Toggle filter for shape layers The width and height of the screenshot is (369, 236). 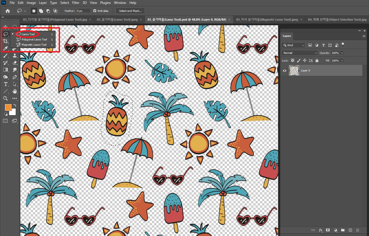[x=330, y=45]
